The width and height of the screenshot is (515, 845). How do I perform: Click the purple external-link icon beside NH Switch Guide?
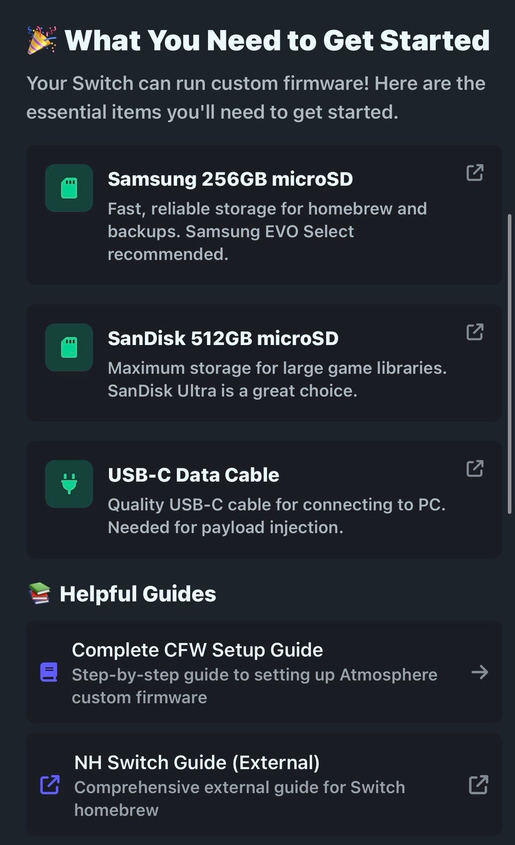click(50, 785)
